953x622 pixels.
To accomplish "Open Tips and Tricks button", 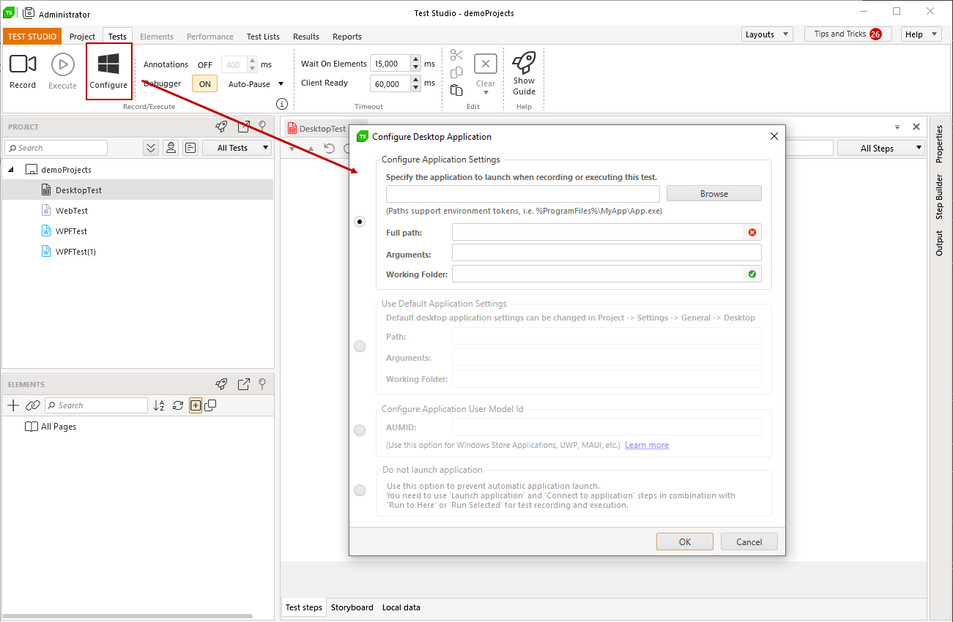I will [848, 34].
